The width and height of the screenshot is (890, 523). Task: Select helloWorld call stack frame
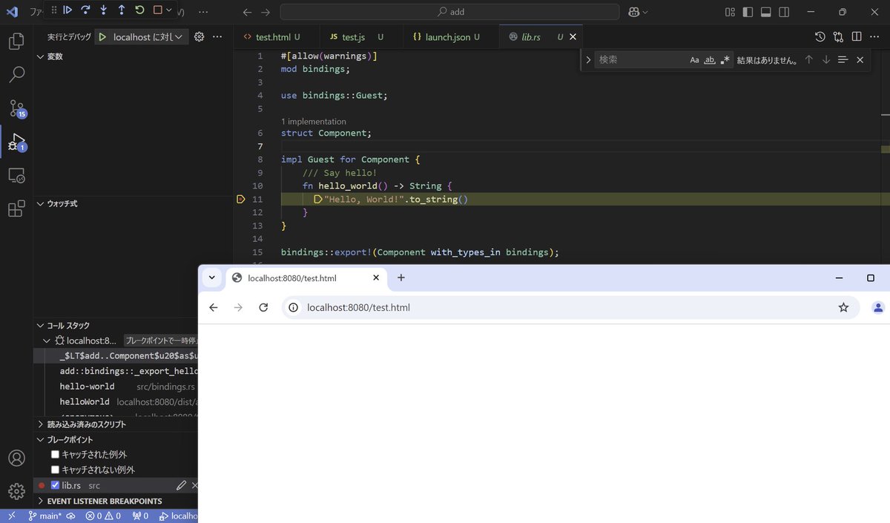tap(84, 401)
